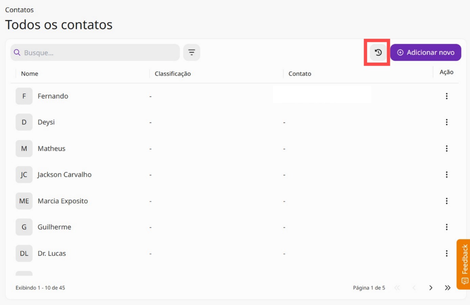Sort by Contato column header
Viewport: 470px width, 305px height.
pyautogui.click(x=300, y=74)
